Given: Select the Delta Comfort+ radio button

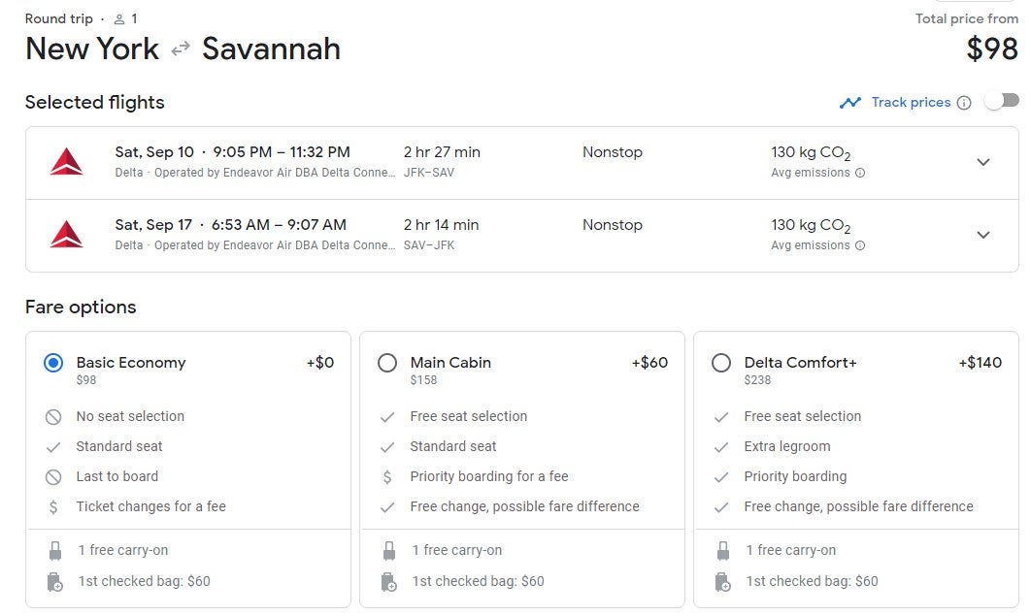Looking at the screenshot, I should [721, 362].
